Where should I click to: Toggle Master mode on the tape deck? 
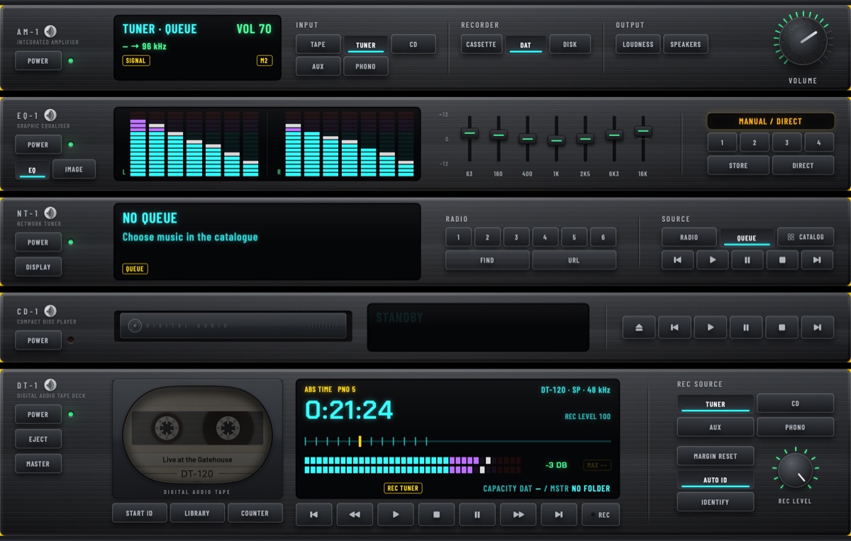tap(38, 464)
